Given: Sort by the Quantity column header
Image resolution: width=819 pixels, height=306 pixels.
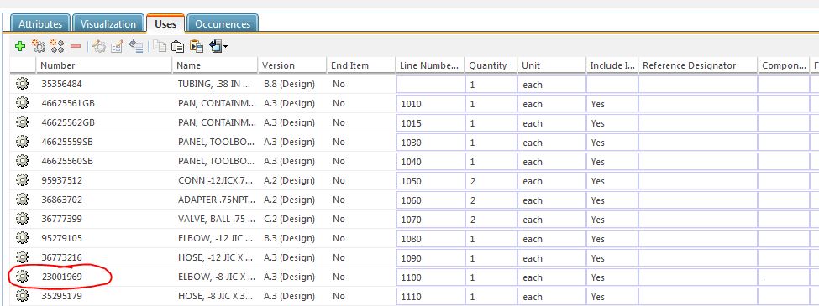Looking at the screenshot, I should (491, 65).
